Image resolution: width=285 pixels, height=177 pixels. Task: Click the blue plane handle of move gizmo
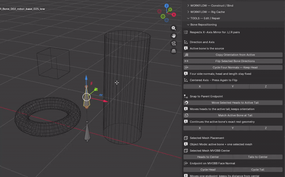click(x=101, y=95)
